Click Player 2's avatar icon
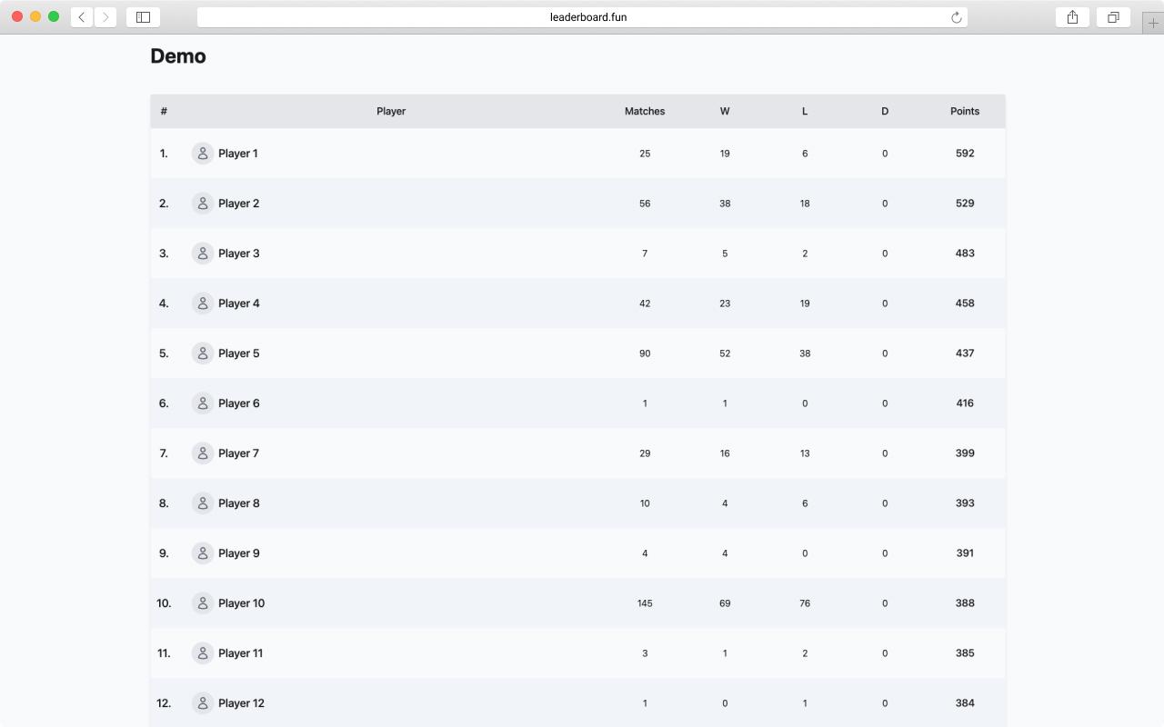This screenshot has width=1164, height=727. [x=203, y=204]
